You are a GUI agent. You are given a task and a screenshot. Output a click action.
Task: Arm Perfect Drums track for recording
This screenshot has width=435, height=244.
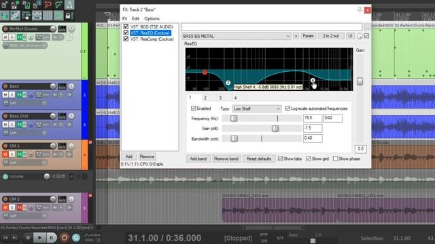click(x=5, y=28)
